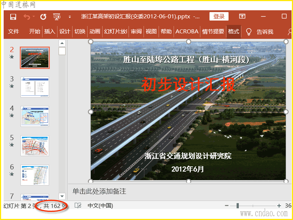Start slideshow from beginning icon
This screenshot has height=220, width=293.
(x=57, y=17)
